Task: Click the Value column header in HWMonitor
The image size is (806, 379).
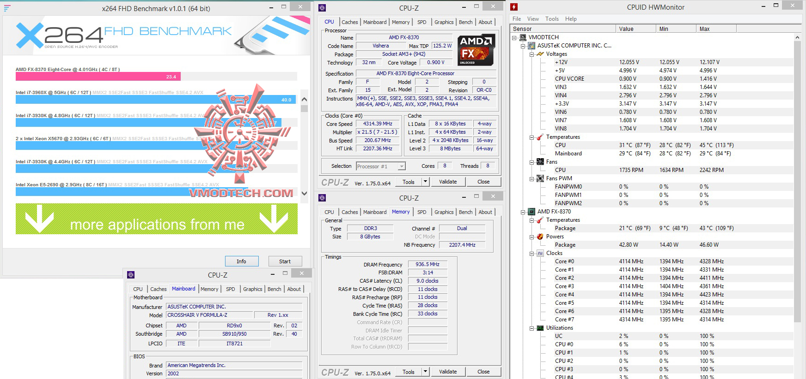Action: [636, 29]
